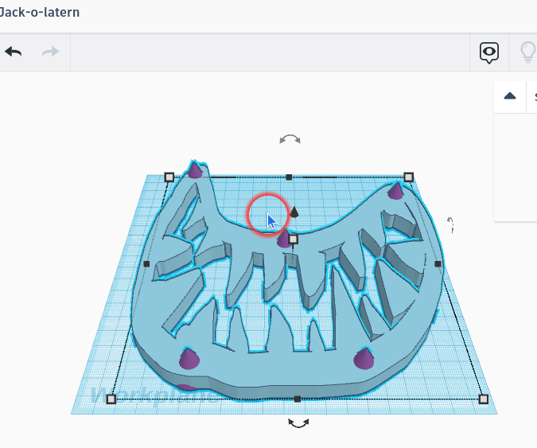This screenshot has height=448, width=537.
Task: Click the black lift cone handle
Action: (x=294, y=212)
